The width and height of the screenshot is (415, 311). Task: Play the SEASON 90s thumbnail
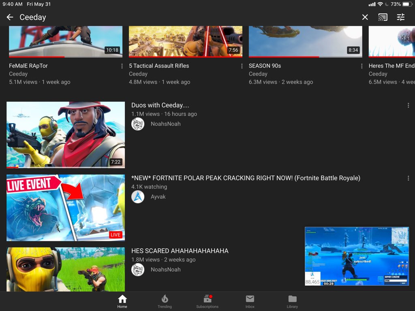pyautogui.click(x=306, y=42)
